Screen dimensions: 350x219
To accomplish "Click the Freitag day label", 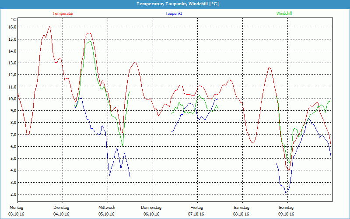I will tap(196, 208).
